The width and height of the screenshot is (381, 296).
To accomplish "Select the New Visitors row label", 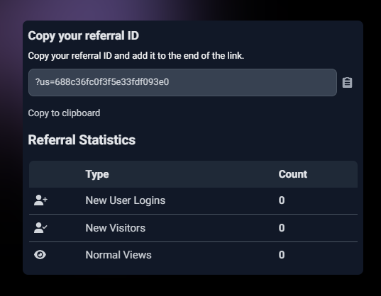I will point(115,228).
